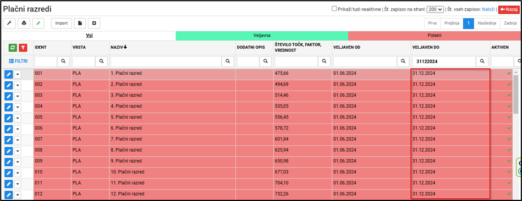Open the row 011 action dropdown arrow
This screenshot has width=522, height=201.
click(18, 184)
